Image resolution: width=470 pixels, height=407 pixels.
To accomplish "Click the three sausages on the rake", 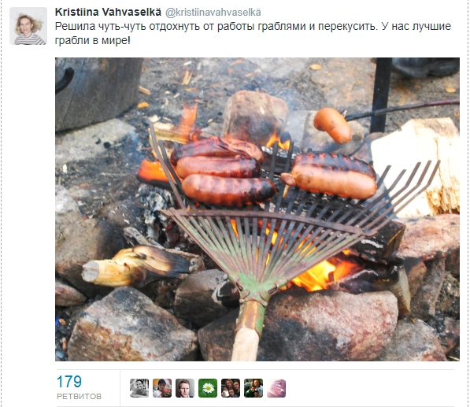I will click(224, 171).
